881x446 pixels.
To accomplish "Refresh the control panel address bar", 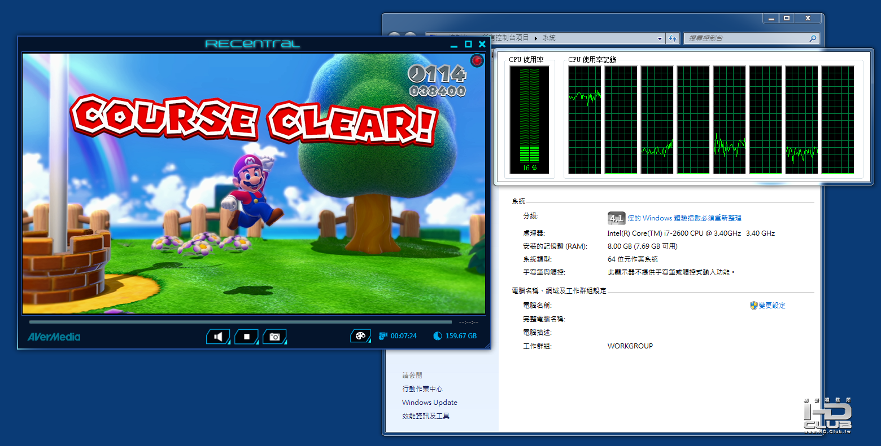I will click(673, 38).
